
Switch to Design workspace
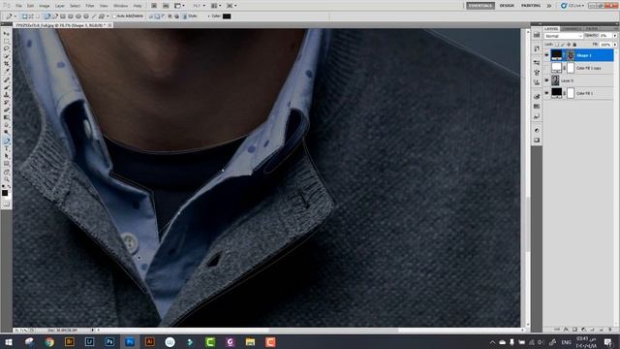pyautogui.click(x=507, y=6)
